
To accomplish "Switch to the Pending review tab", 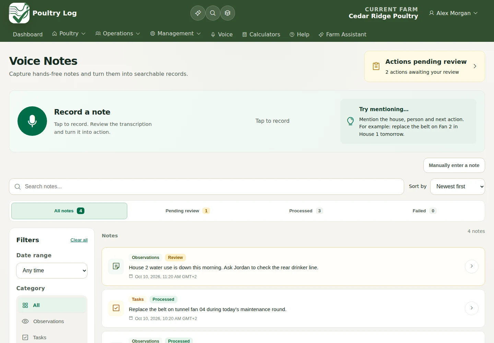I will pos(188,211).
